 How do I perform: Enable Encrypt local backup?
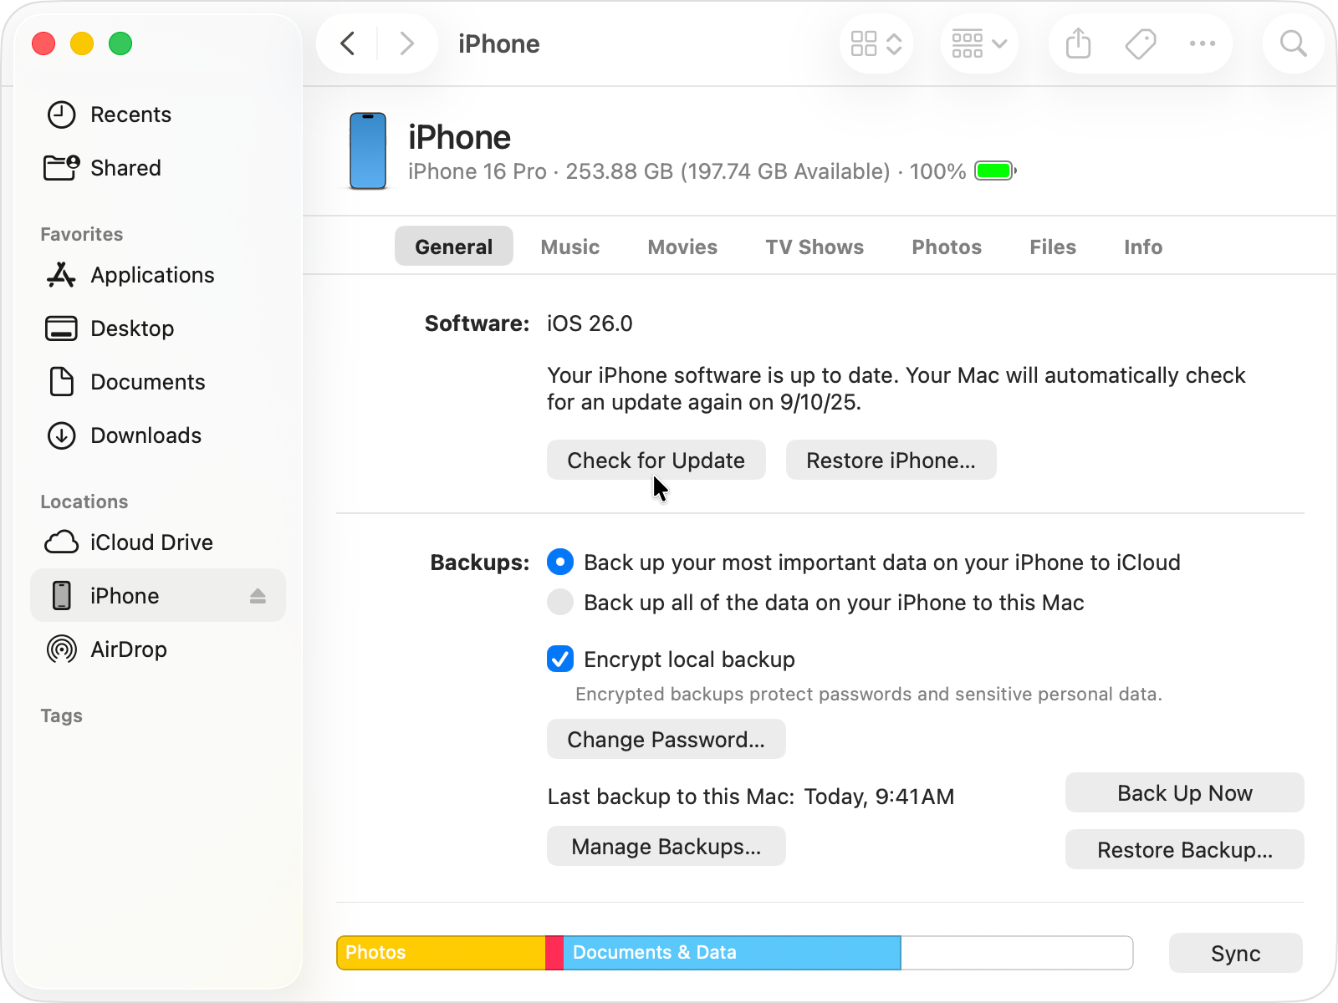559,659
